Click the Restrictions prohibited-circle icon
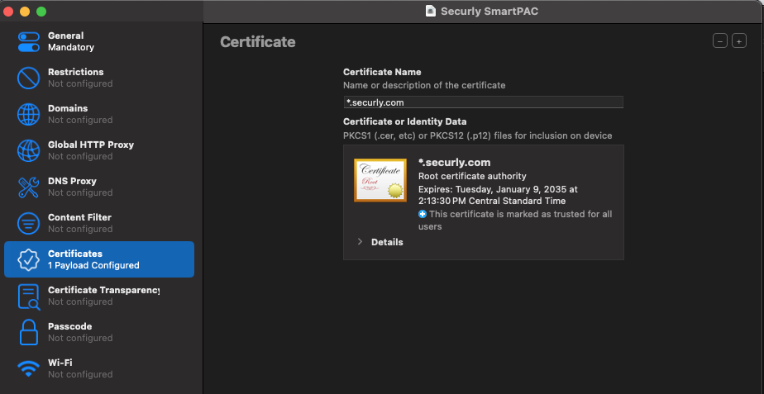Image resolution: width=764 pixels, height=394 pixels. (x=29, y=78)
